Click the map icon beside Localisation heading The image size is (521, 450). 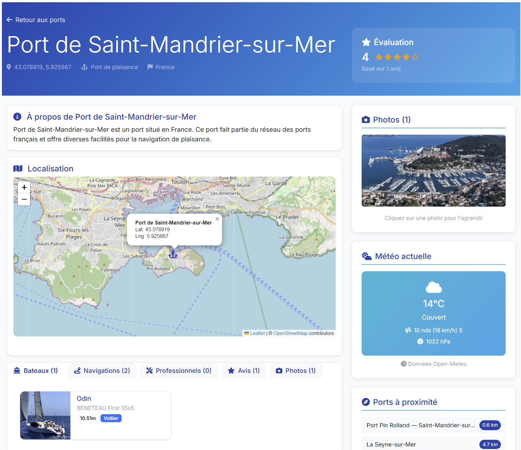pyautogui.click(x=18, y=168)
